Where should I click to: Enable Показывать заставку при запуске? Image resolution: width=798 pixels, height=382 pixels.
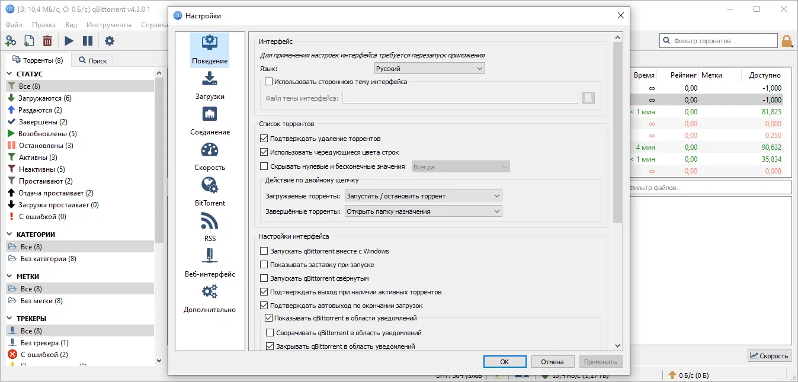(x=264, y=265)
